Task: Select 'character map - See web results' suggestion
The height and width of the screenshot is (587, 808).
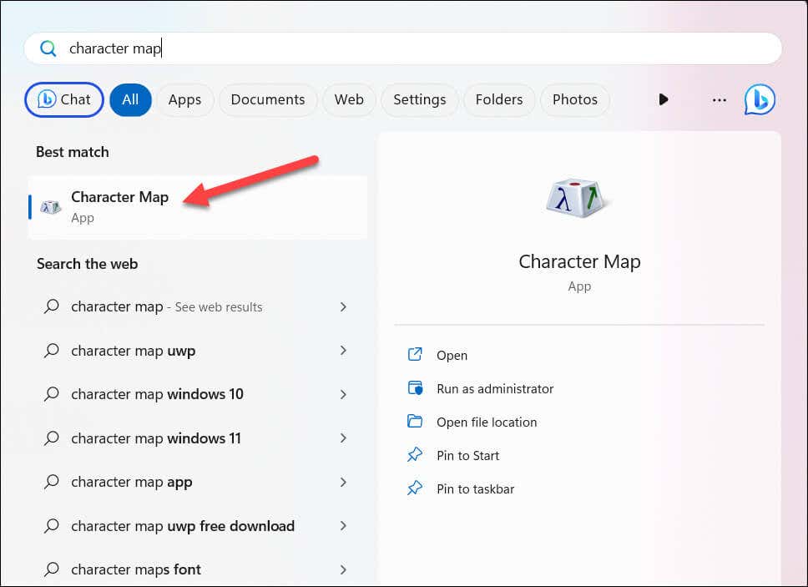Action: (198, 306)
